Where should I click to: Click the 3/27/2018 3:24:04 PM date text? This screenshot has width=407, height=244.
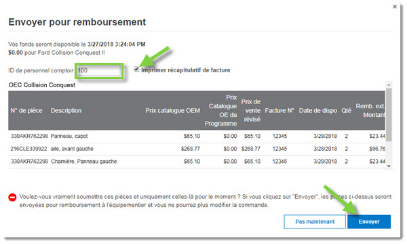[x=116, y=44]
